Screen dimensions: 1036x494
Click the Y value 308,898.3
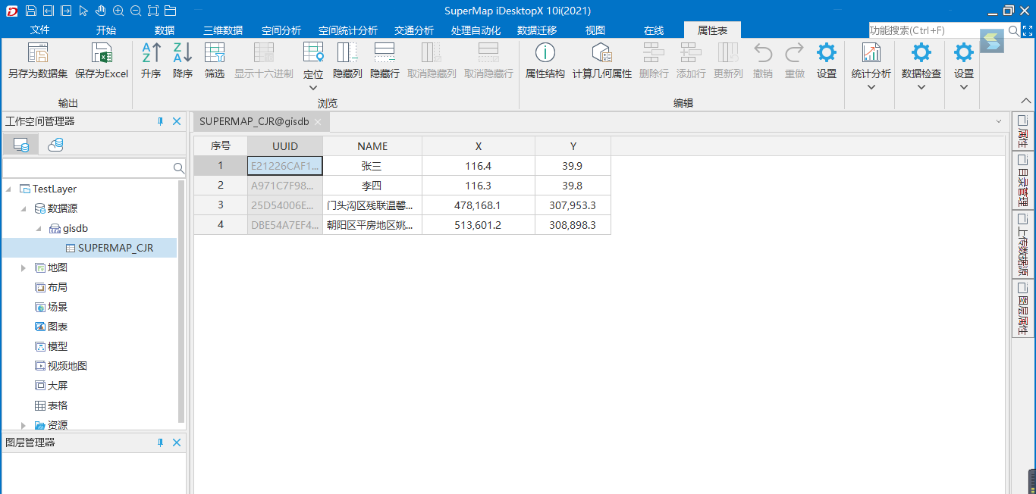573,225
